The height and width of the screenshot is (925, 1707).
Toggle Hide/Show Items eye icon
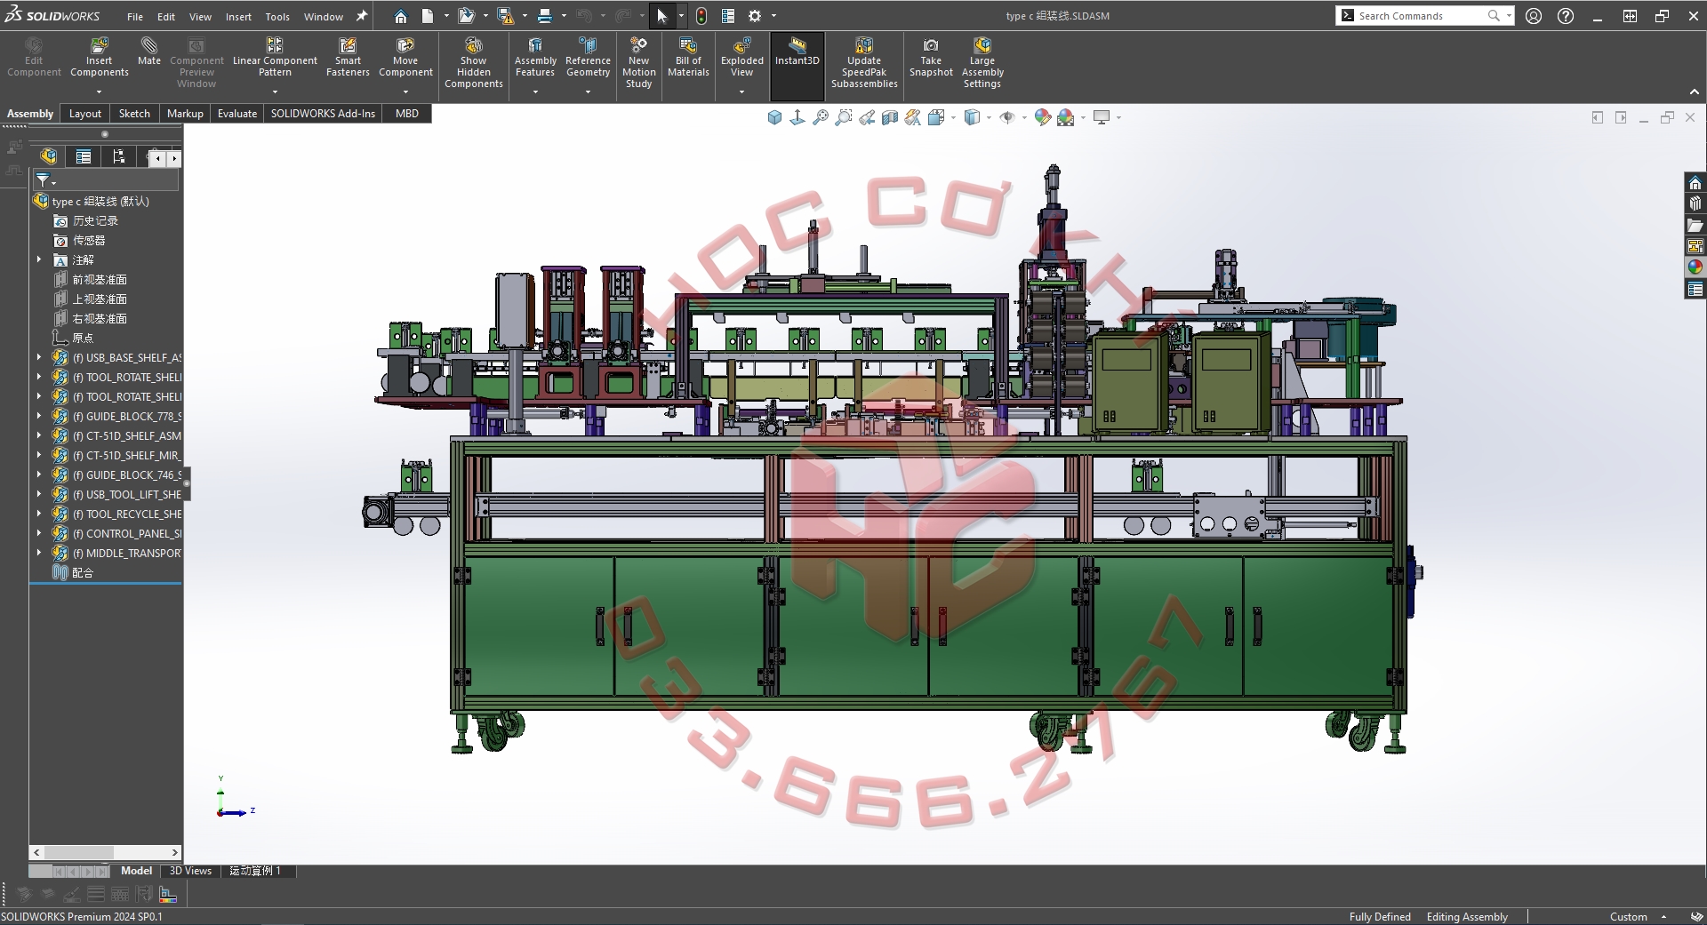pos(1007,117)
